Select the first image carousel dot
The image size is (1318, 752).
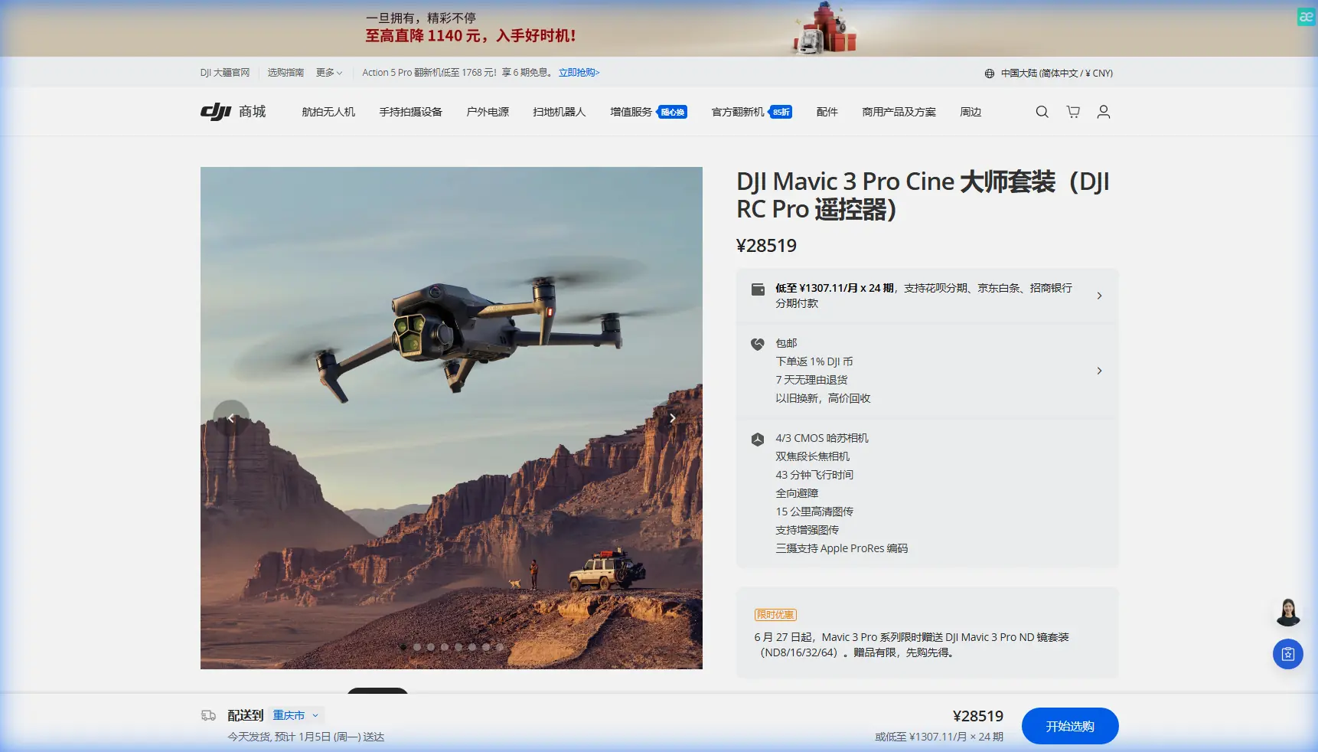pos(403,647)
